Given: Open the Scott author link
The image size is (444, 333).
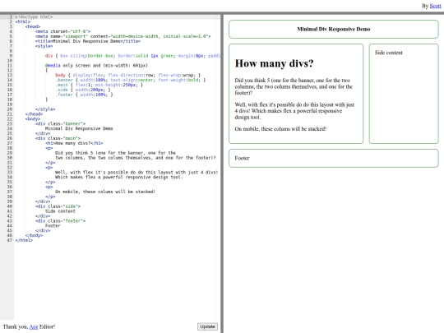Looking at the screenshot, I should click(x=435, y=6).
